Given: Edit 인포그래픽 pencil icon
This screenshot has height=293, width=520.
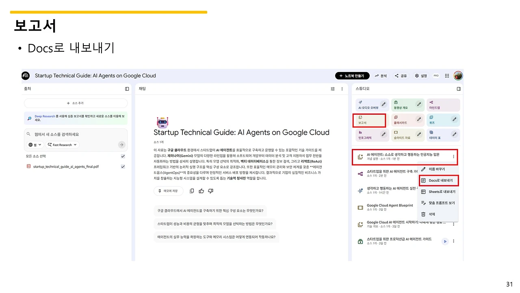Looking at the screenshot, I should [x=383, y=135].
